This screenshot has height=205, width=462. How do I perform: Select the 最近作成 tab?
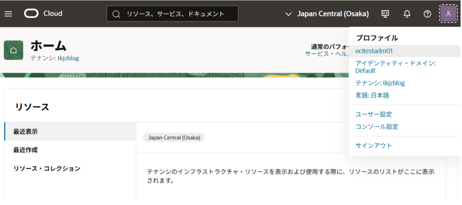click(25, 150)
